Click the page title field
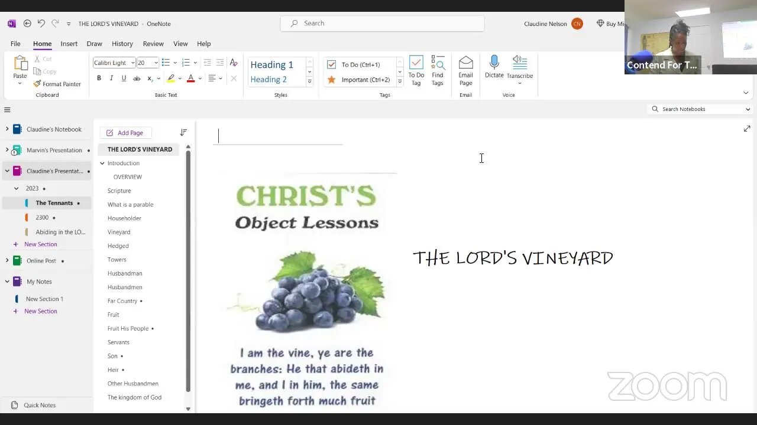 tap(278, 136)
